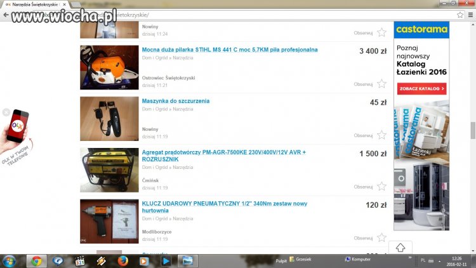Bookmark page with address bar star

[x=460, y=15]
